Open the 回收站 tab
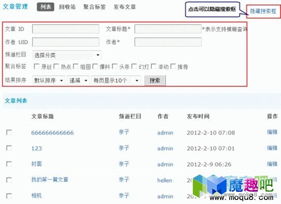This screenshot has width=281, height=204. coord(67,7)
